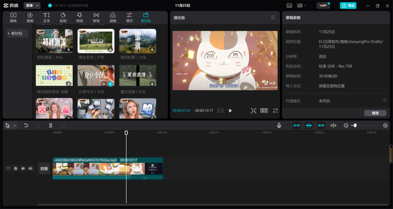Image resolution: width=393 pixels, height=209 pixels.
Task: Download the 国风标题 片头 template
Action: click(x=152, y=49)
